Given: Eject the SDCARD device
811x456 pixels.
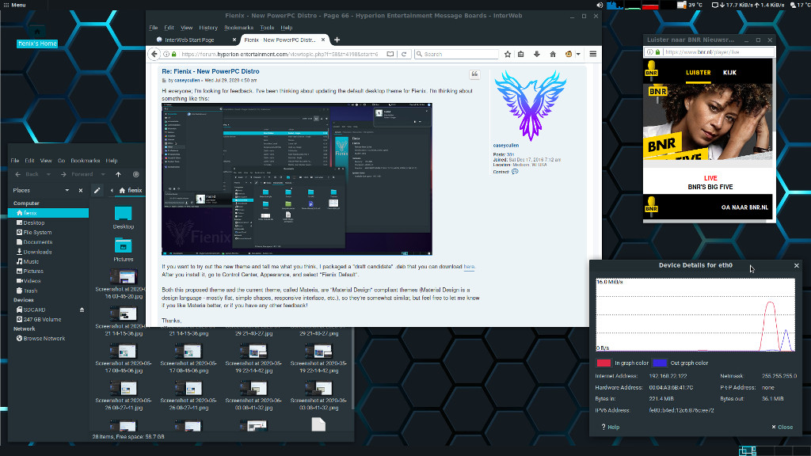Looking at the screenshot, I should pyautogui.click(x=82, y=310).
